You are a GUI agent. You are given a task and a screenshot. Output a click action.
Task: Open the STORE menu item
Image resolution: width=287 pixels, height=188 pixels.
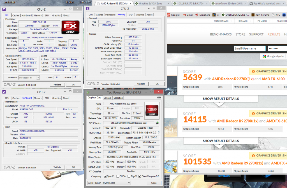pyautogui.click(x=240, y=34)
